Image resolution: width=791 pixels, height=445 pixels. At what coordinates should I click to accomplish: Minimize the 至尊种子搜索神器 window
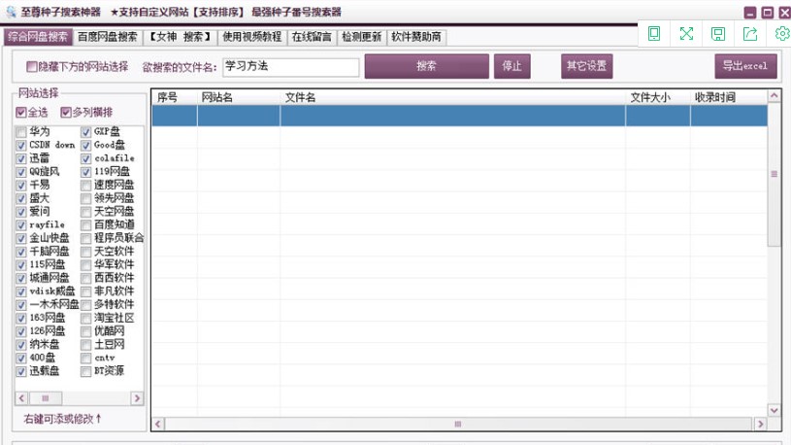(750, 13)
